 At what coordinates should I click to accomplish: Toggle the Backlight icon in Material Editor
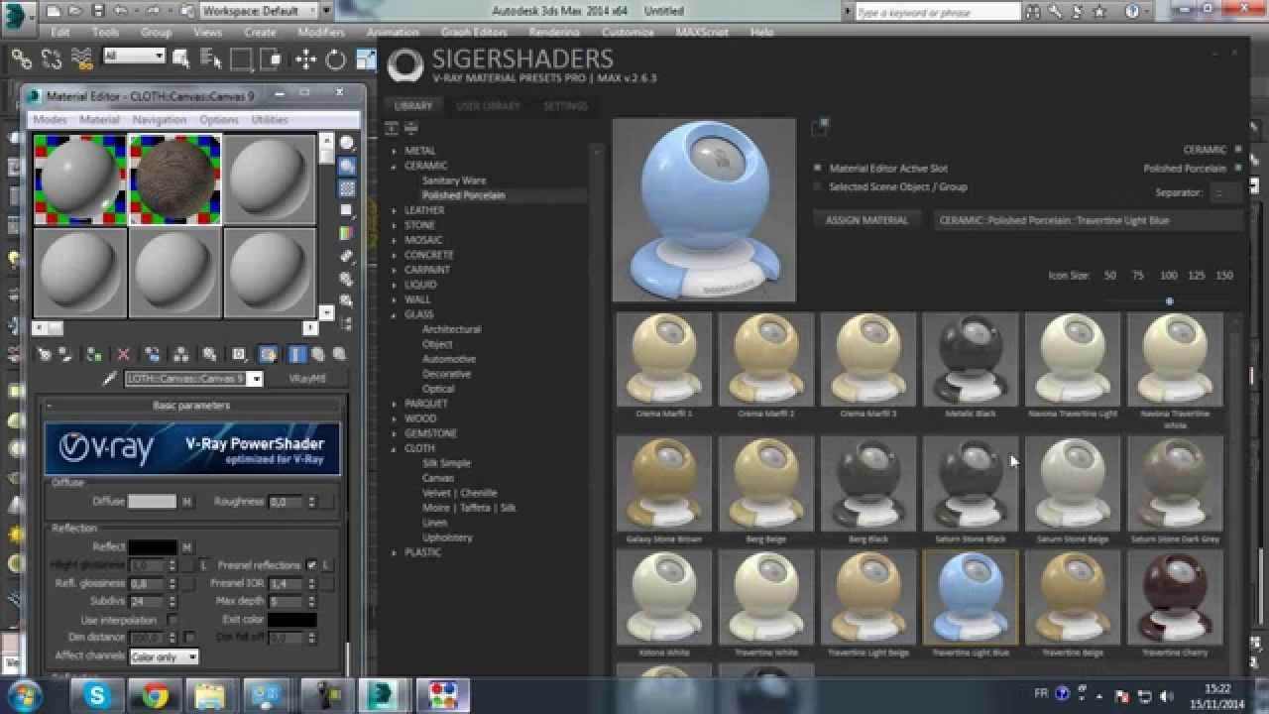[x=347, y=166]
